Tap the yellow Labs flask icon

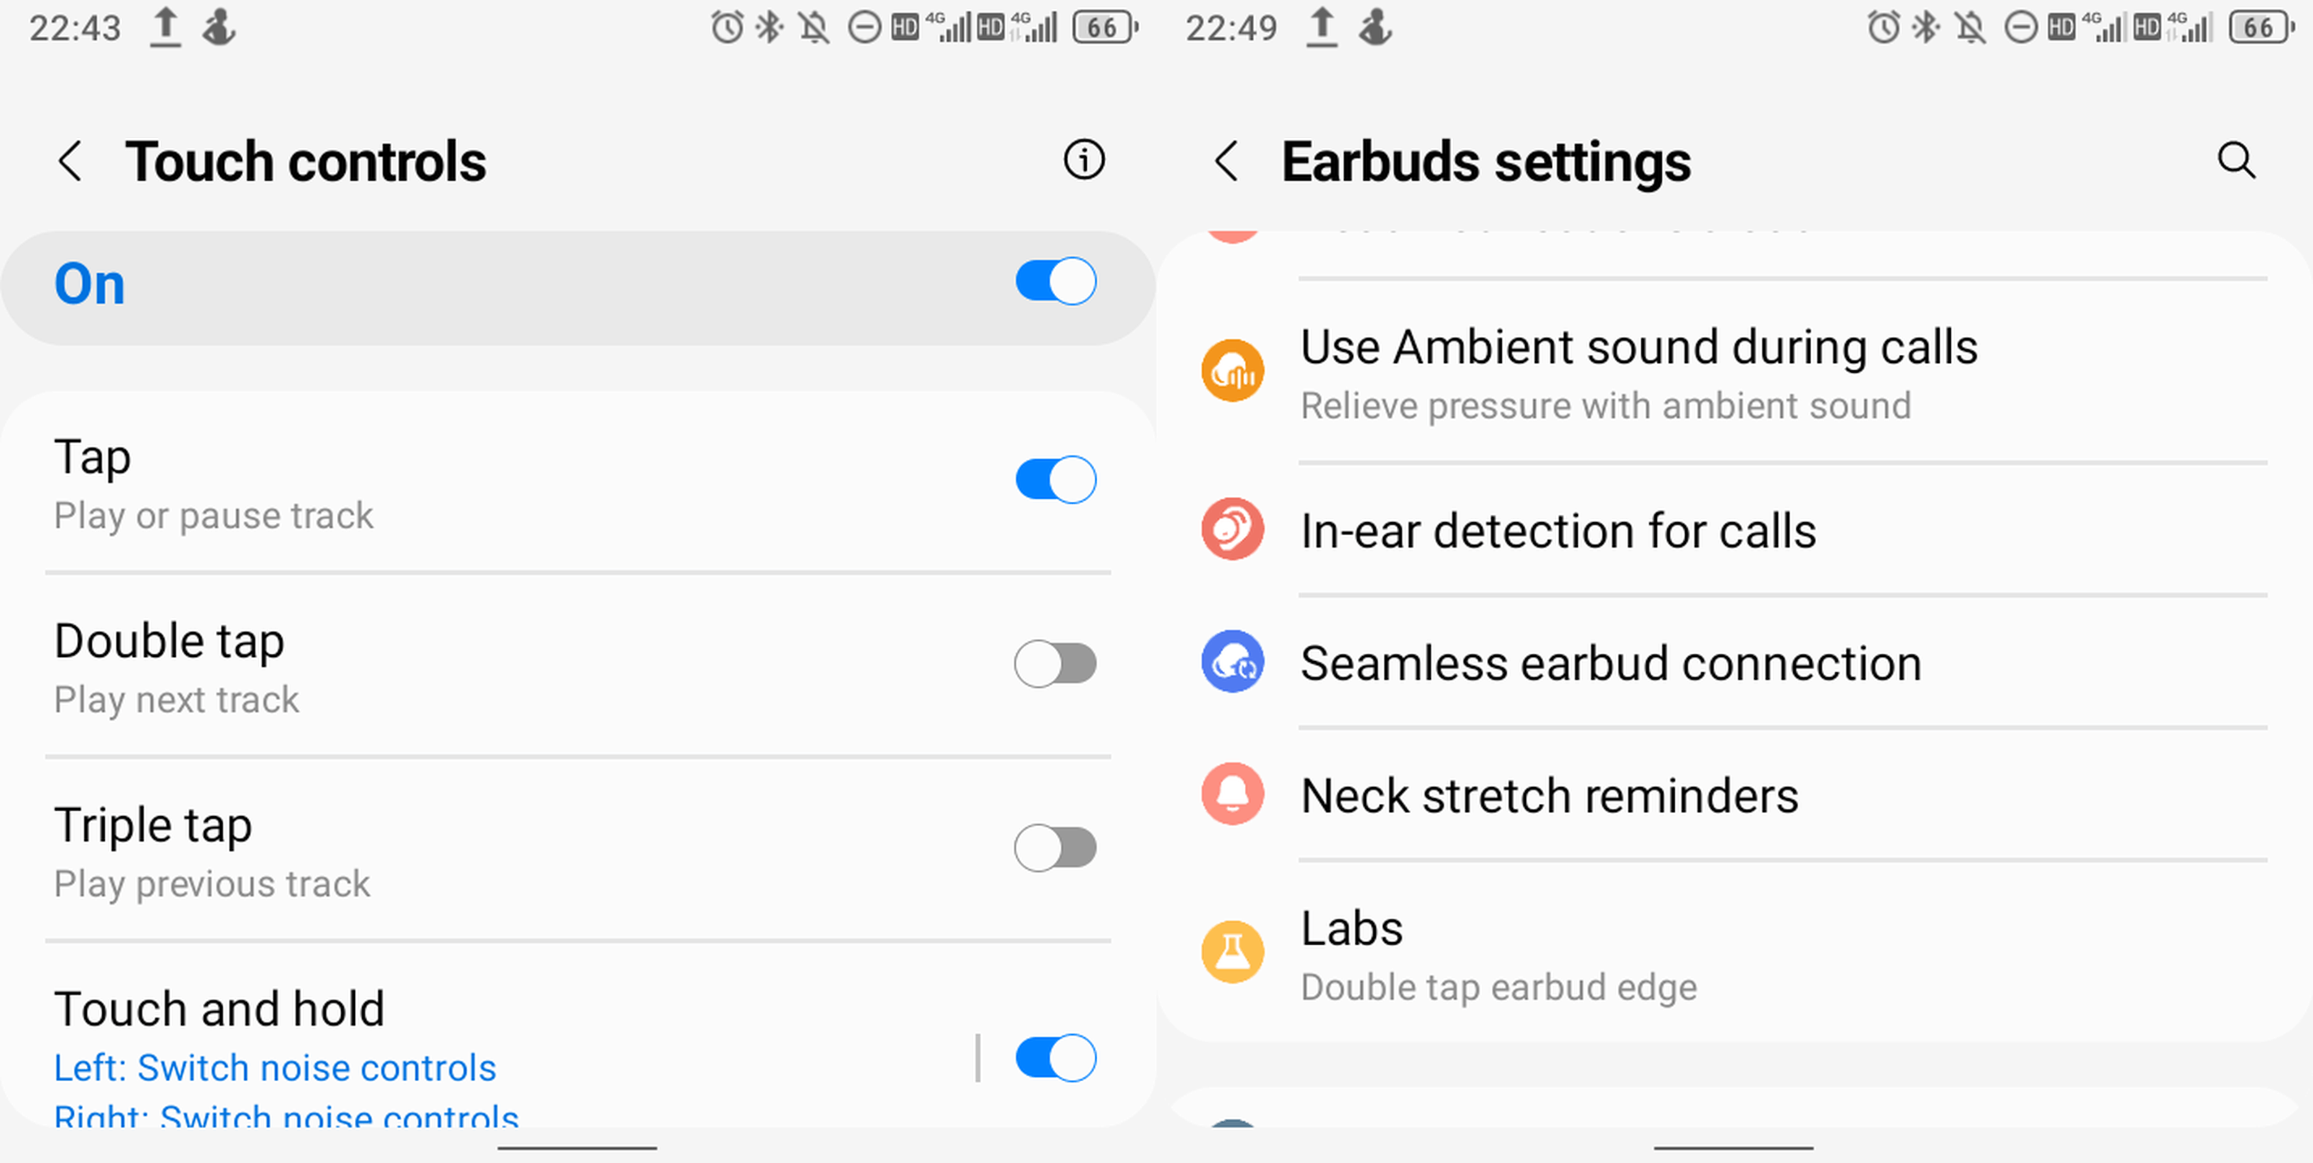1233,952
